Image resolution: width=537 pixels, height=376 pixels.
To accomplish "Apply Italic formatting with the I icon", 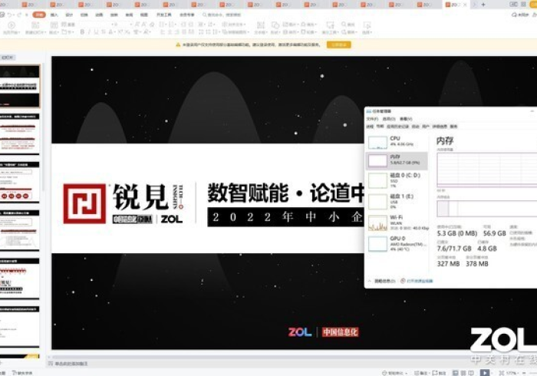I will 89,32.
